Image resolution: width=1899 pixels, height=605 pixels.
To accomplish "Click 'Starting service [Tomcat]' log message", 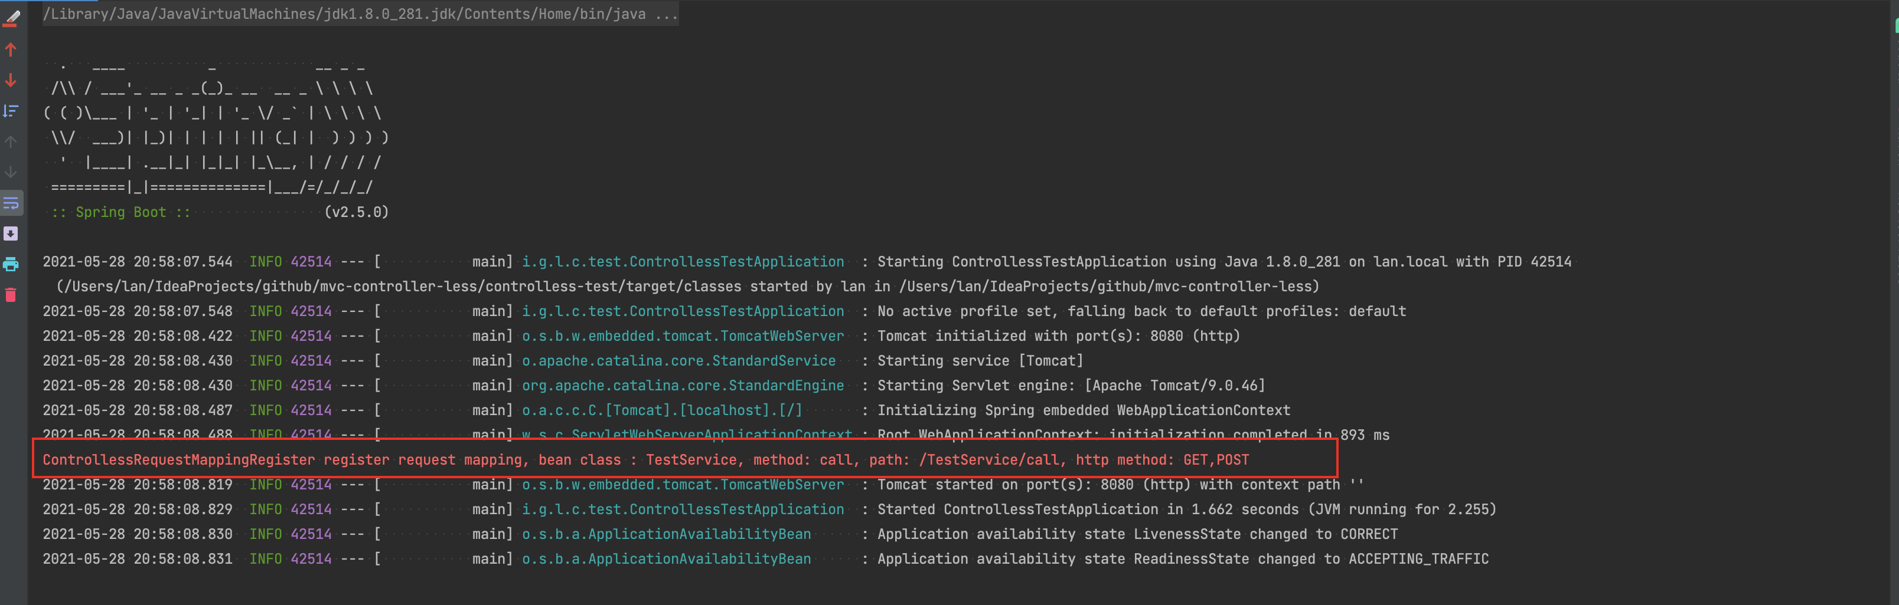I will [x=980, y=361].
